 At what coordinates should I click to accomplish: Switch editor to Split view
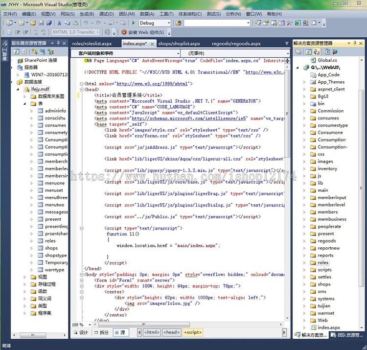point(102,332)
